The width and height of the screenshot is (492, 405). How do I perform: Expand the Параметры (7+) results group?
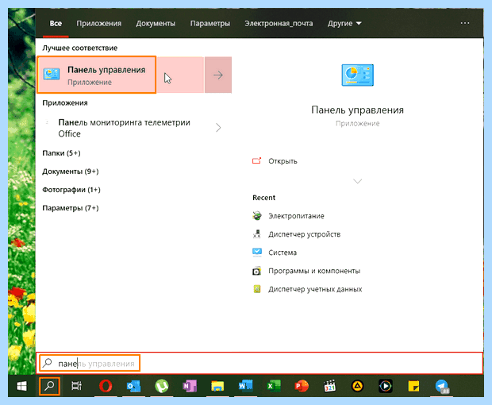(x=71, y=208)
